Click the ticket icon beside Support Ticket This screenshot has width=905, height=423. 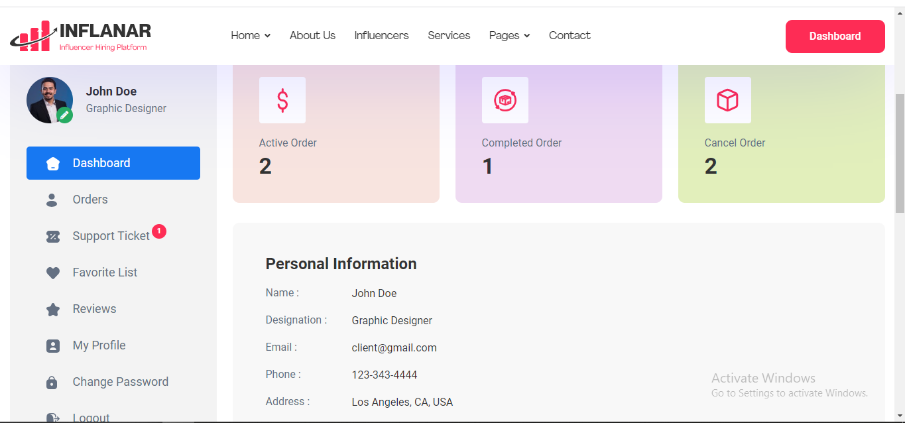[x=53, y=236]
